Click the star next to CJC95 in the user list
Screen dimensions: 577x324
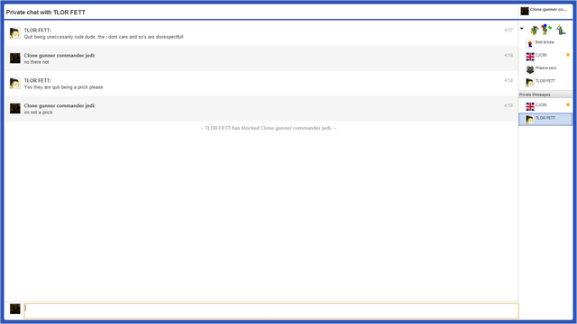[x=568, y=55]
